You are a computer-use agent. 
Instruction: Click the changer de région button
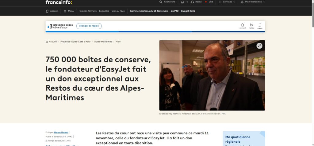coord(89,26)
